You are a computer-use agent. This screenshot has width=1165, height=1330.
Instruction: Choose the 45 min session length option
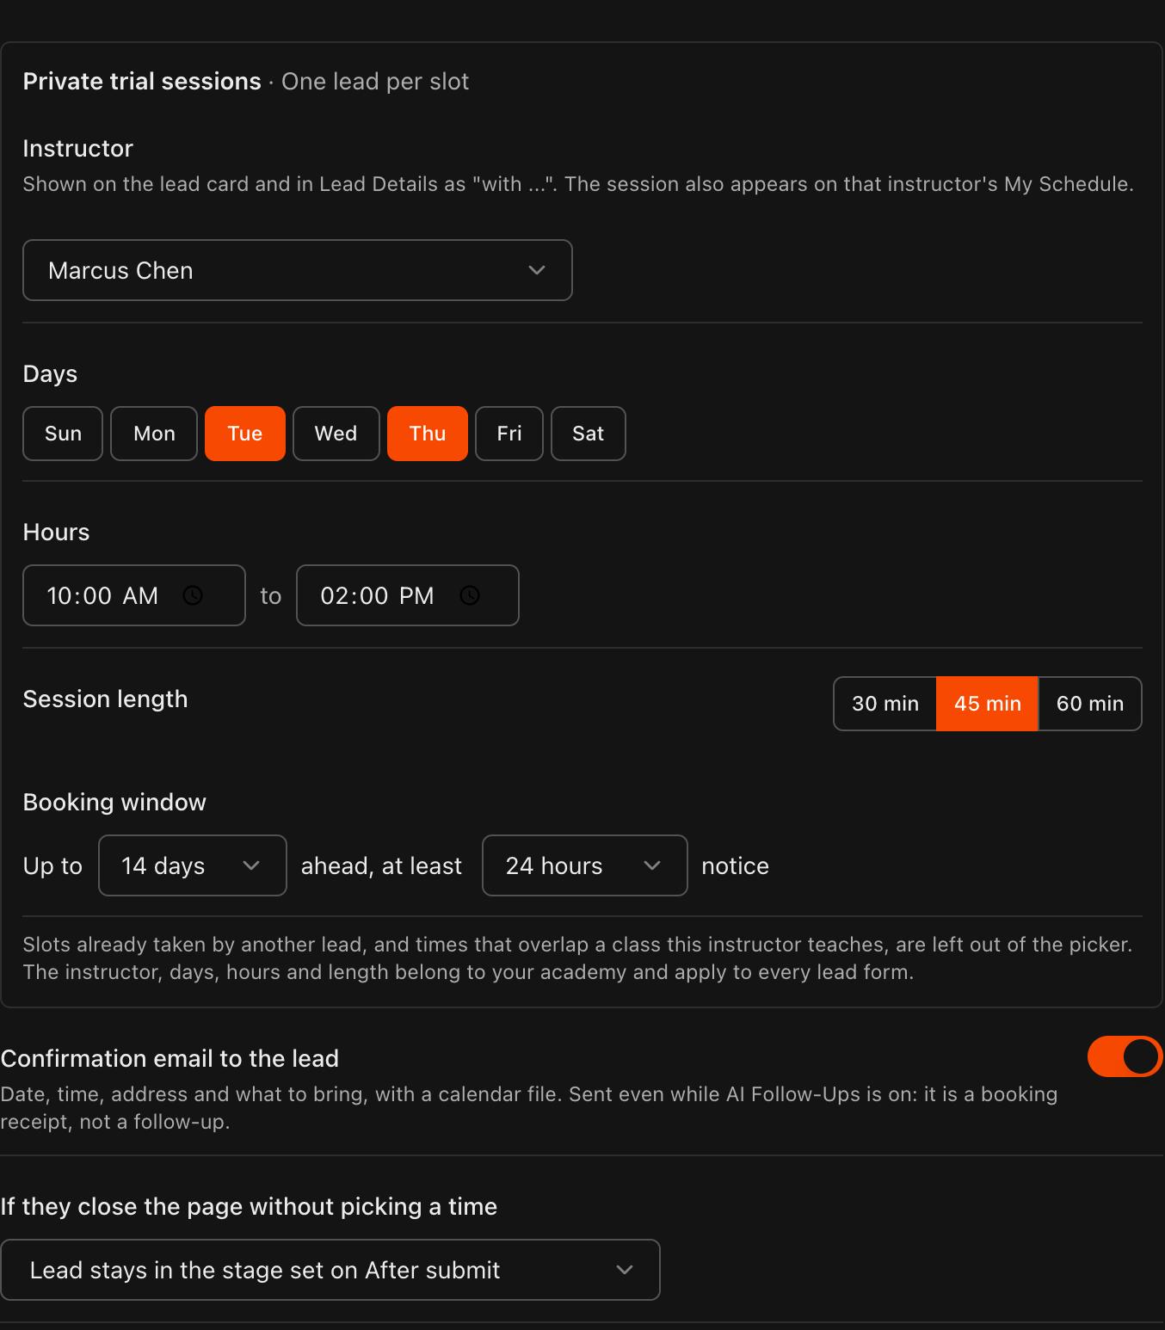pyautogui.click(x=988, y=704)
